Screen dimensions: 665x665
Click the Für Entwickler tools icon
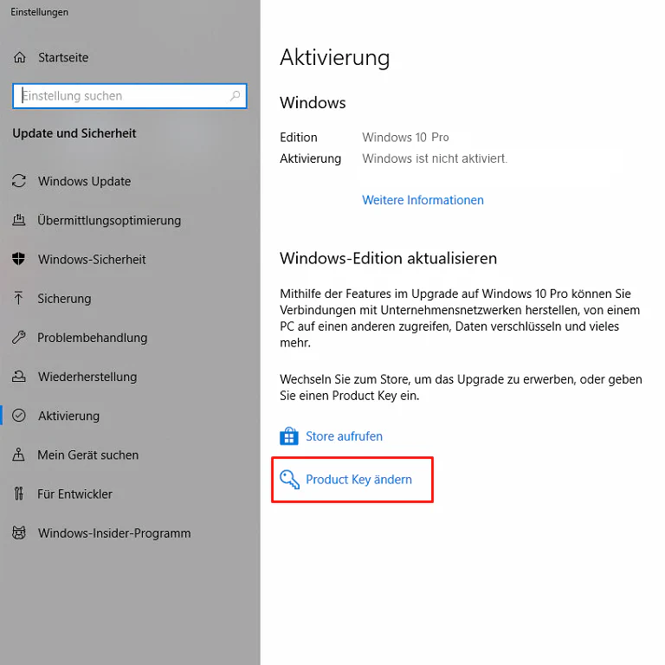tap(19, 494)
